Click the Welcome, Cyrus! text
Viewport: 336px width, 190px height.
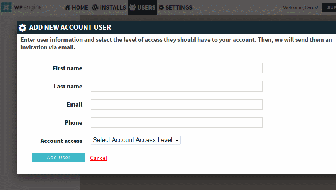[301, 8]
